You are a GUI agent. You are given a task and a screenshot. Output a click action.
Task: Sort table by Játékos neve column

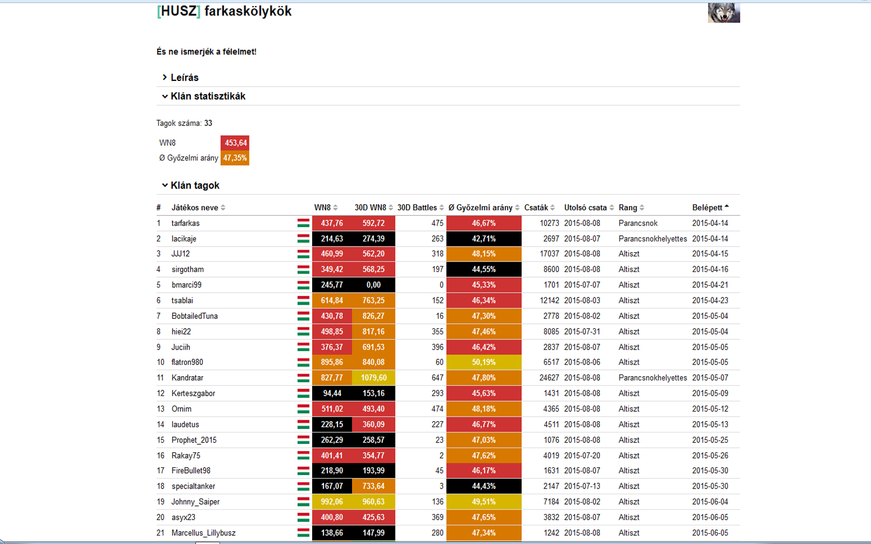[x=198, y=208]
